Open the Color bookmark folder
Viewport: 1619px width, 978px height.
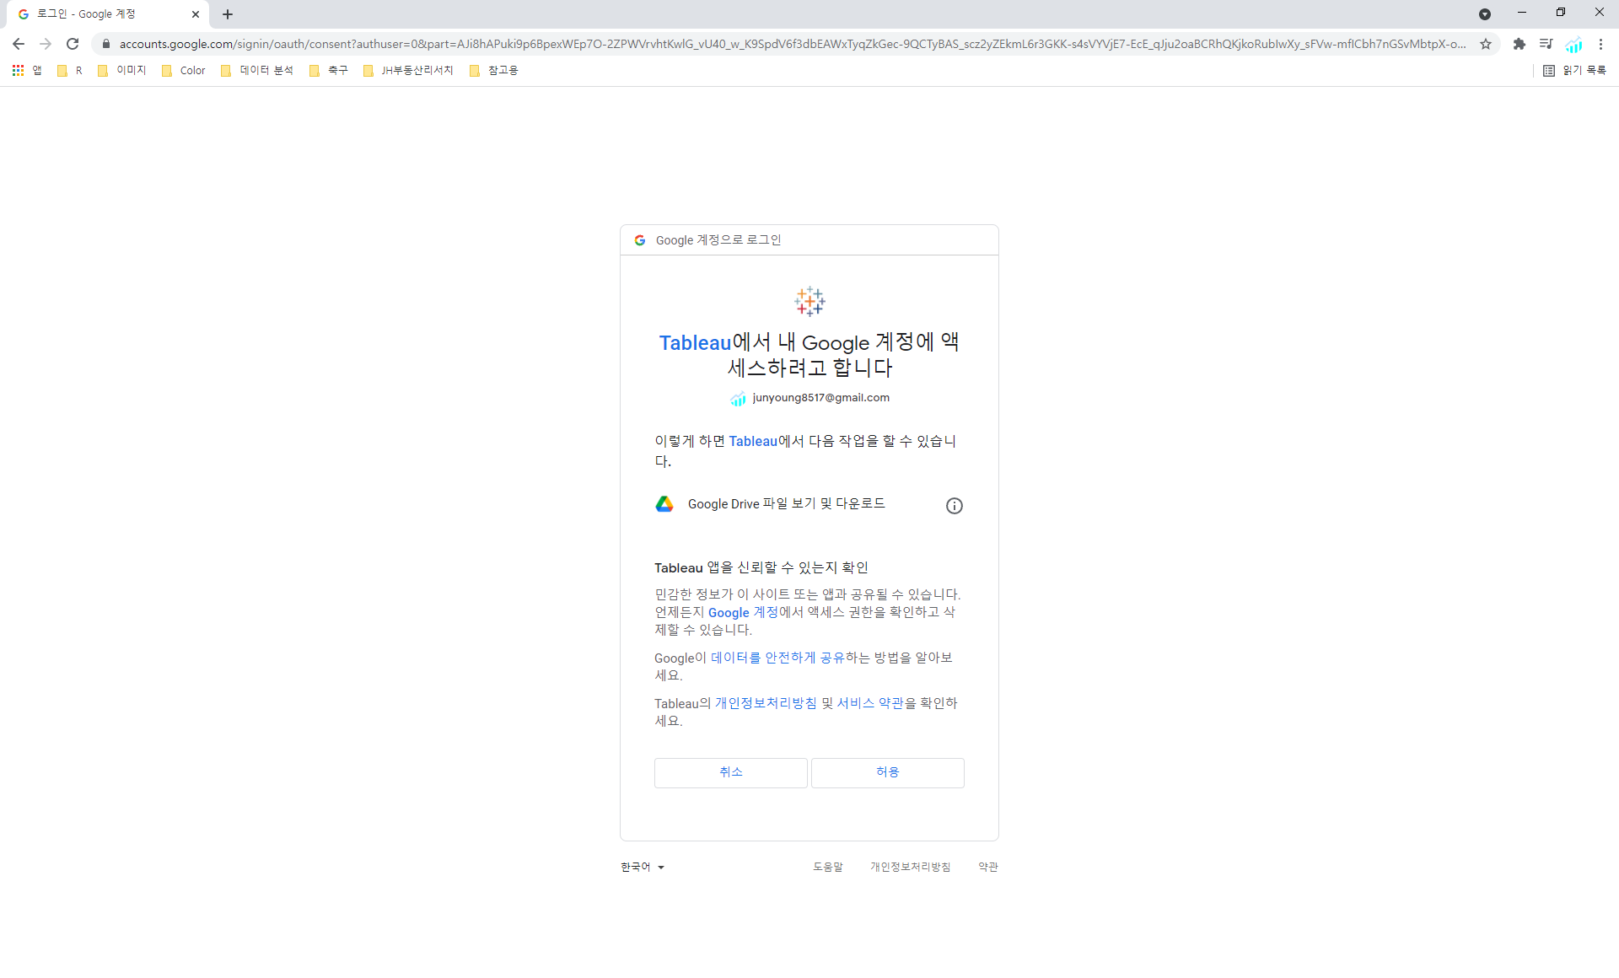(x=184, y=71)
